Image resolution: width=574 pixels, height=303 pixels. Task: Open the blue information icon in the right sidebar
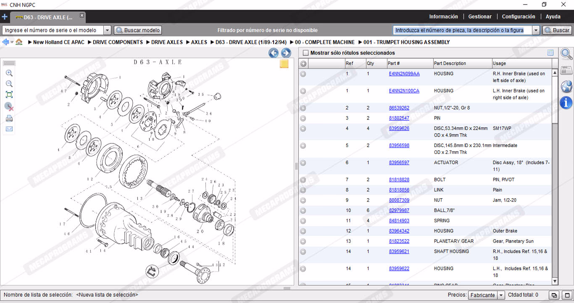pyautogui.click(x=566, y=102)
